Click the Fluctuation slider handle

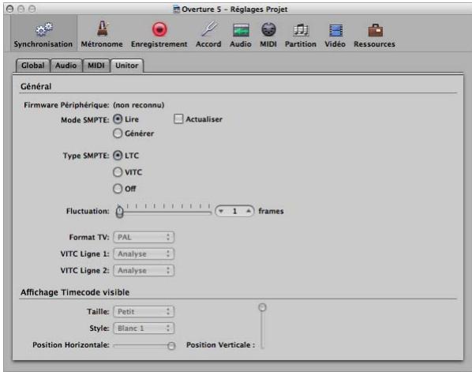click(120, 212)
